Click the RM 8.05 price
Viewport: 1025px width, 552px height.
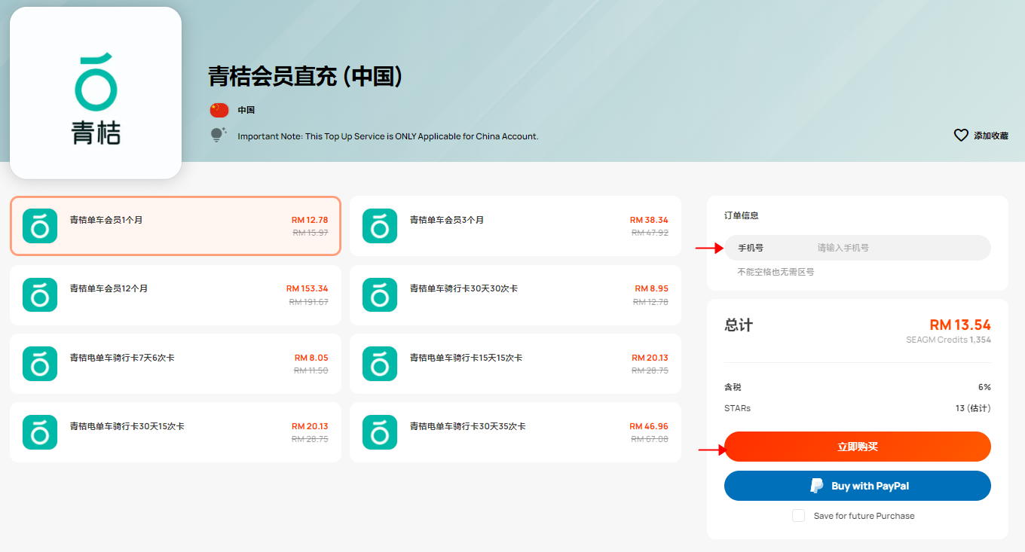311,358
